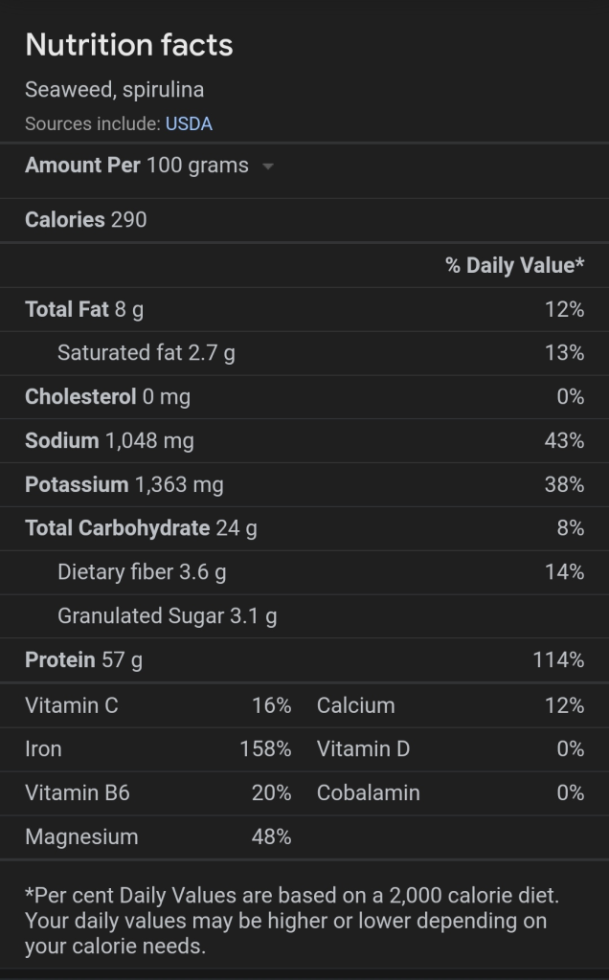Click the Potassium 1,363 mg label
The image size is (609, 980).
124,484
